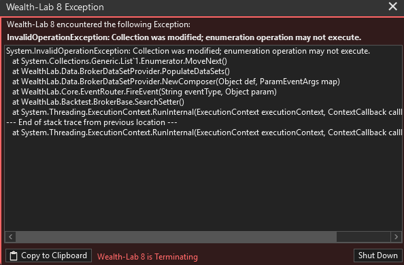The image size is (404, 265).
Task: Click the EventRouter.FireEvent stack trace line
Action: [144, 92]
